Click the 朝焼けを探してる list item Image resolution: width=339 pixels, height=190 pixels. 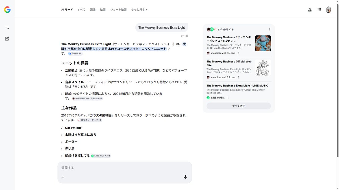click(x=77, y=155)
